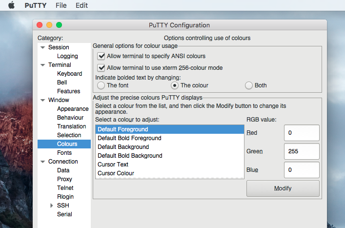This screenshot has height=228, width=345.
Task: Focus the Red value input box
Action: click(x=301, y=133)
